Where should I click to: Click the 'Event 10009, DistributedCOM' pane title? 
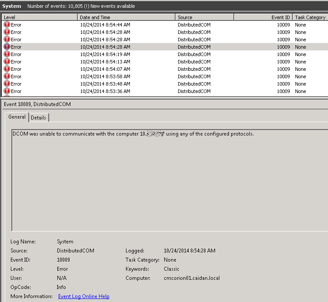click(x=37, y=104)
